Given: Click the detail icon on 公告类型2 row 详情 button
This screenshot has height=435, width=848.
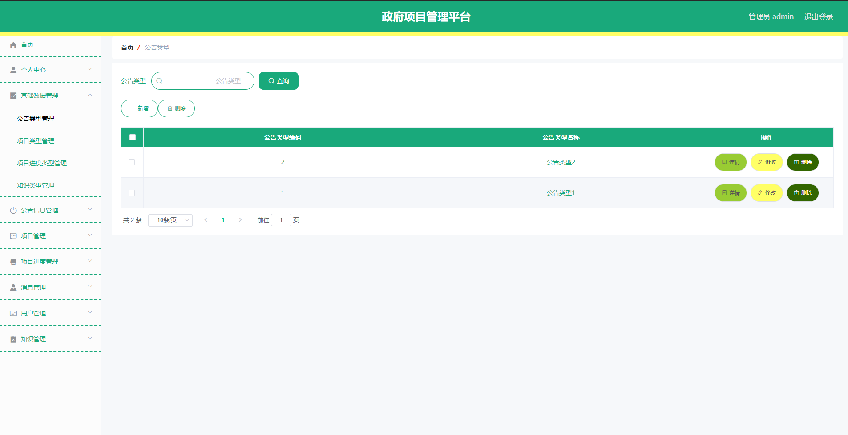Looking at the screenshot, I should tap(723, 162).
